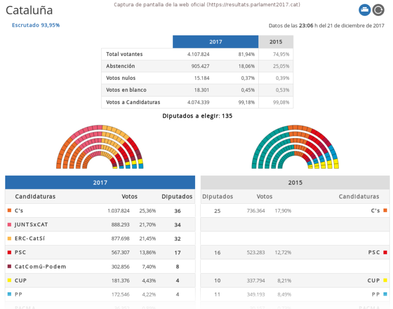Click the red PSC marker in 2017 list
This screenshot has width=393, height=309.
click(x=9, y=252)
